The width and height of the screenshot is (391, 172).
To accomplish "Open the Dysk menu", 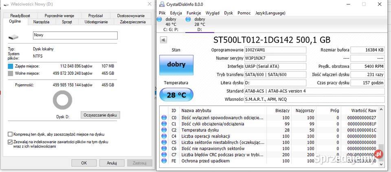I will (x=228, y=13).
